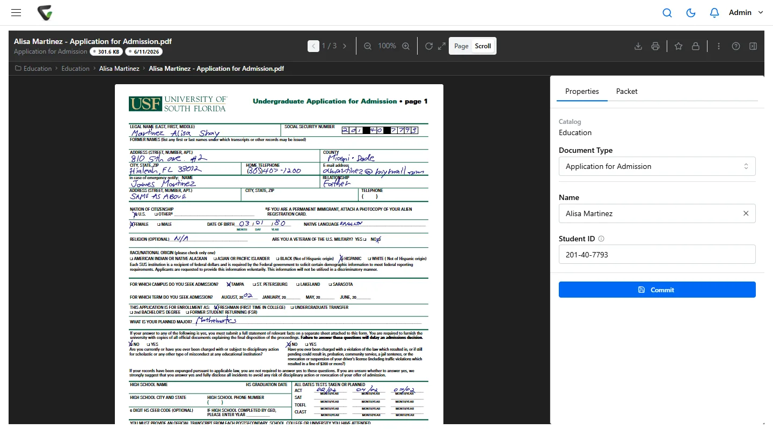Click the document title in header
773x429 pixels.
(x=93, y=41)
